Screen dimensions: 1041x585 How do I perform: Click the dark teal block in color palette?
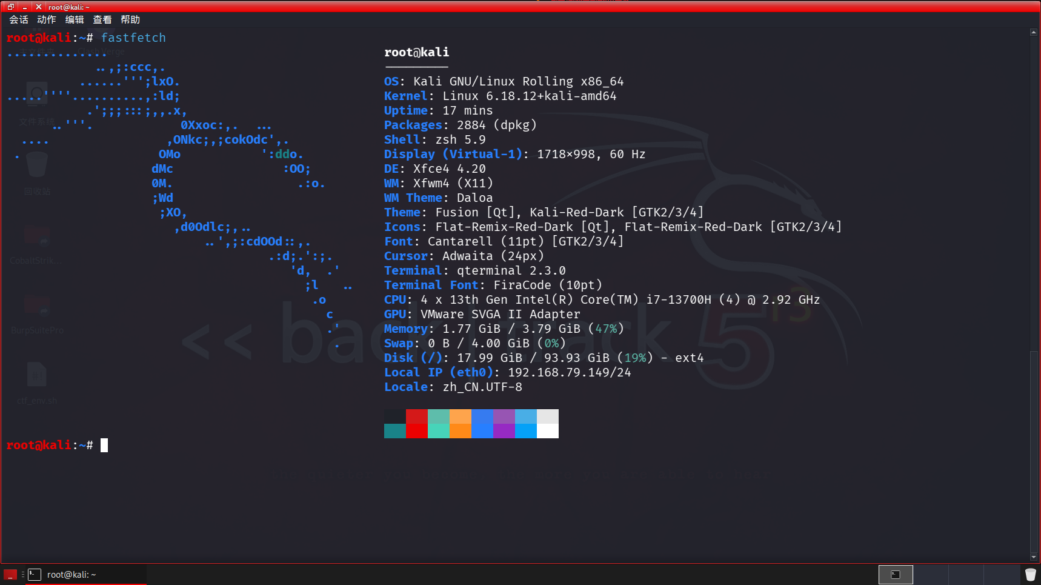[x=395, y=431]
